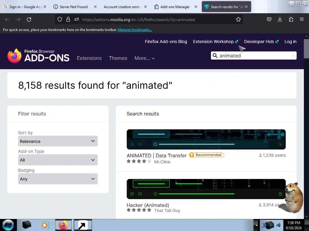Screen dimensions: 309x231
Task: Visit the Firefox Add-ons Blog
Action: (x=166, y=42)
